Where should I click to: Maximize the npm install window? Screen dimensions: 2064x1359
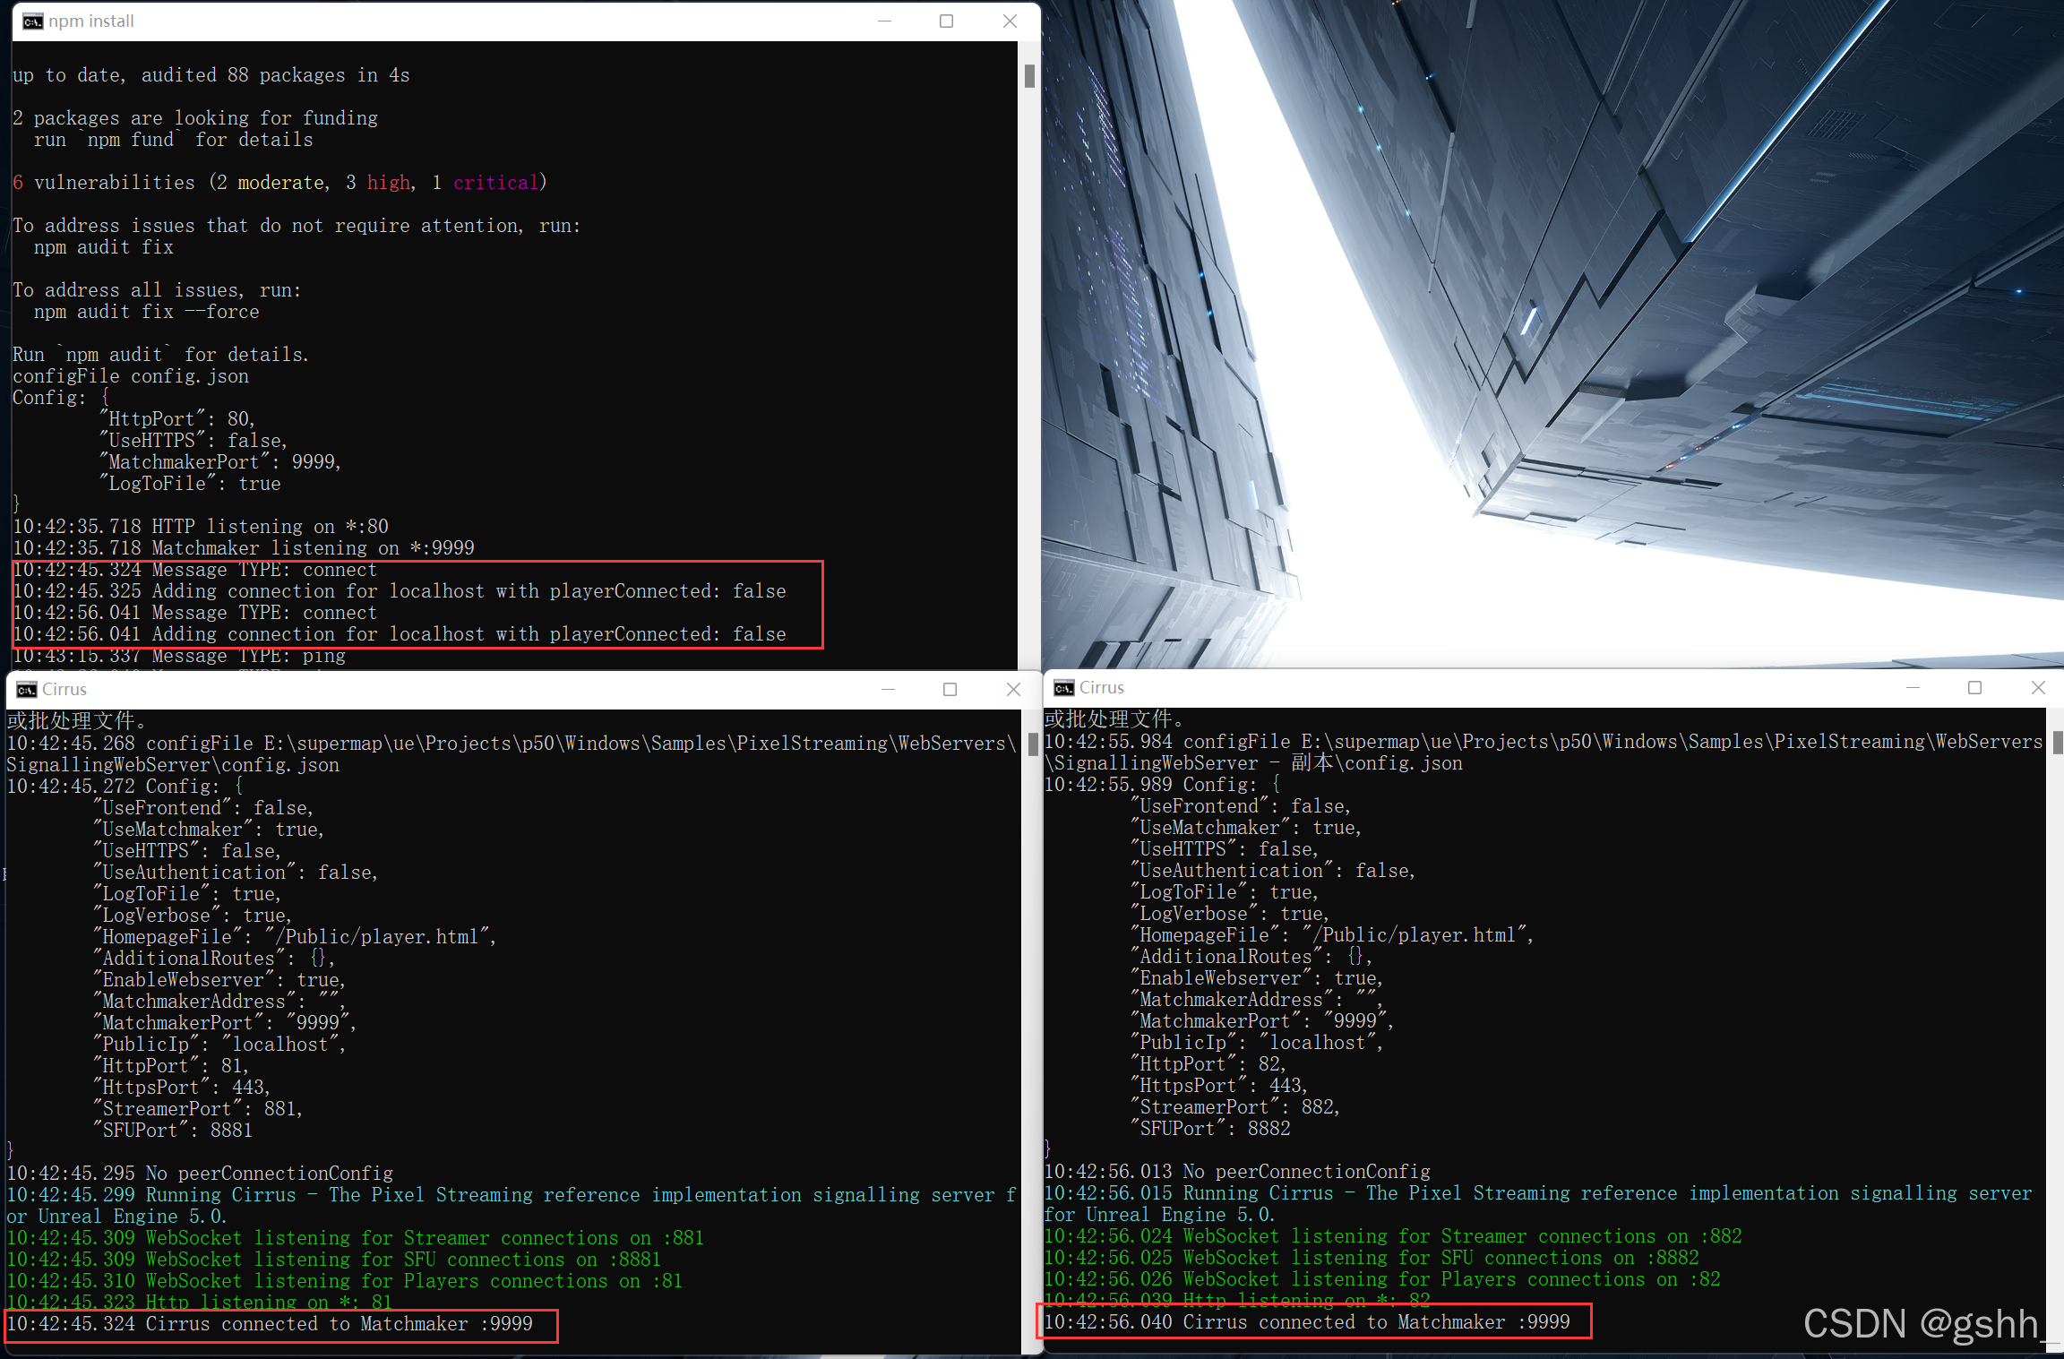pyautogui.click(x=946, y=22)
